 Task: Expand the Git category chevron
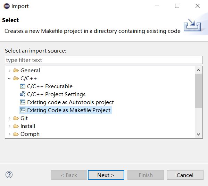tap(9, 118)
